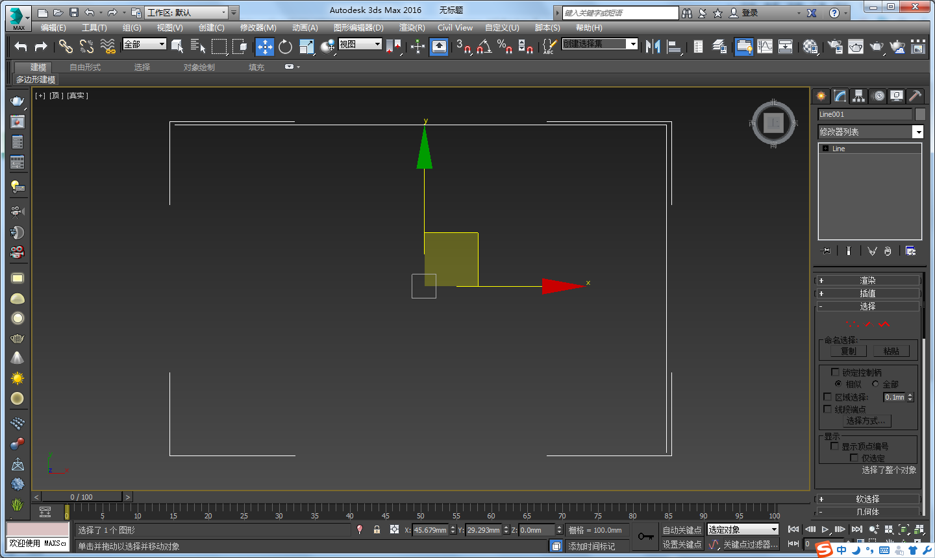Click the 选择方式... button
The height and width of the screenshot is (558, 935).
point(866,420)
